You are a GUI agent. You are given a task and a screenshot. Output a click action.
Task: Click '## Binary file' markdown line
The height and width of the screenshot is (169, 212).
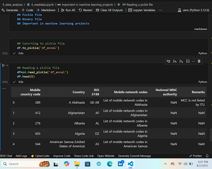[x=29, y=19]
